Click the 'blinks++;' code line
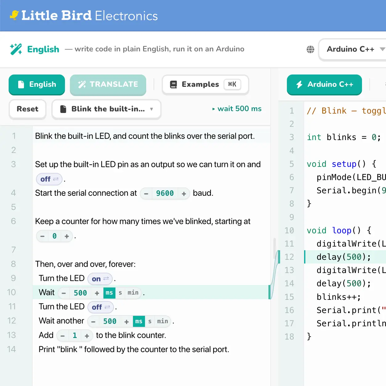This screenshot has width=386, height=386. point(339,297)
